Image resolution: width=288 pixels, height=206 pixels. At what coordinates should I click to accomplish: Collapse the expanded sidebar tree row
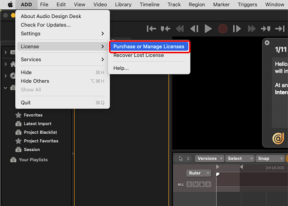tap(5, 88)
